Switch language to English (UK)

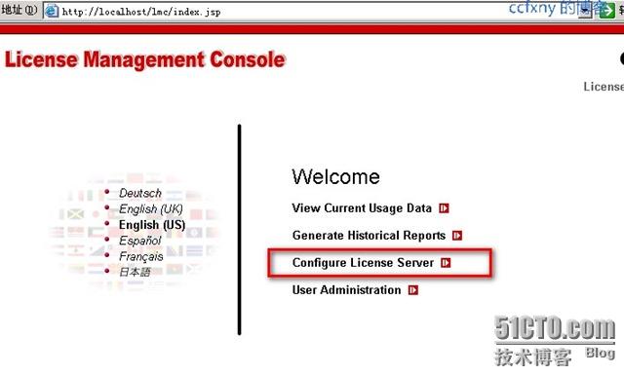click(151, 209)
